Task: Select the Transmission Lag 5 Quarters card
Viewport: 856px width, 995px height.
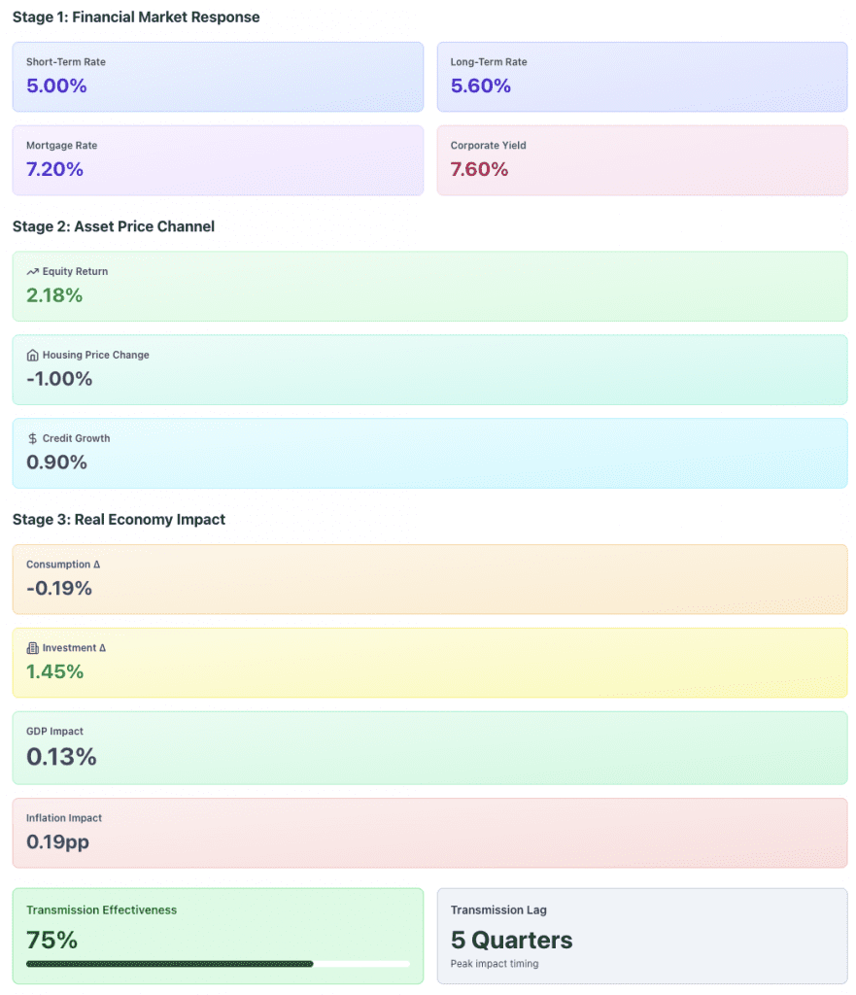Action: 641,935
